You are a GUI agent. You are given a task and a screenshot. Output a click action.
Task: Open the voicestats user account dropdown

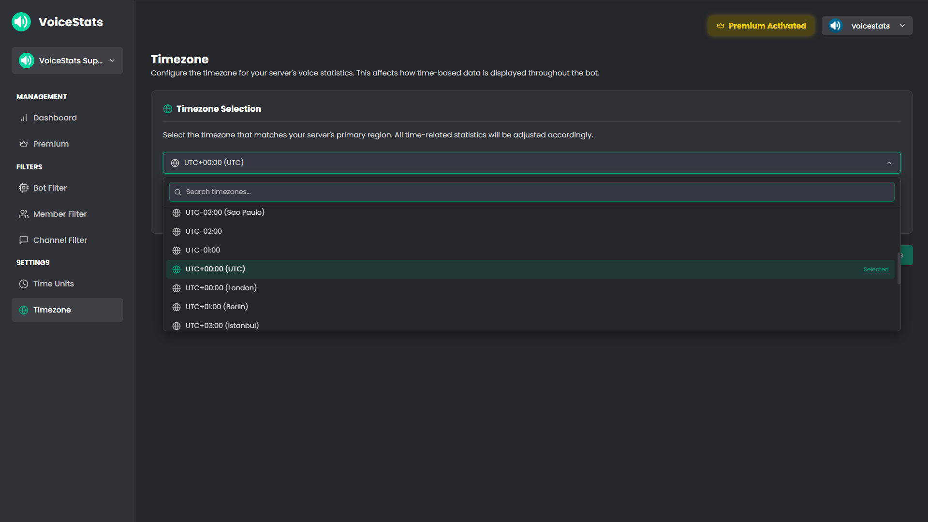[x=867, y=26]
